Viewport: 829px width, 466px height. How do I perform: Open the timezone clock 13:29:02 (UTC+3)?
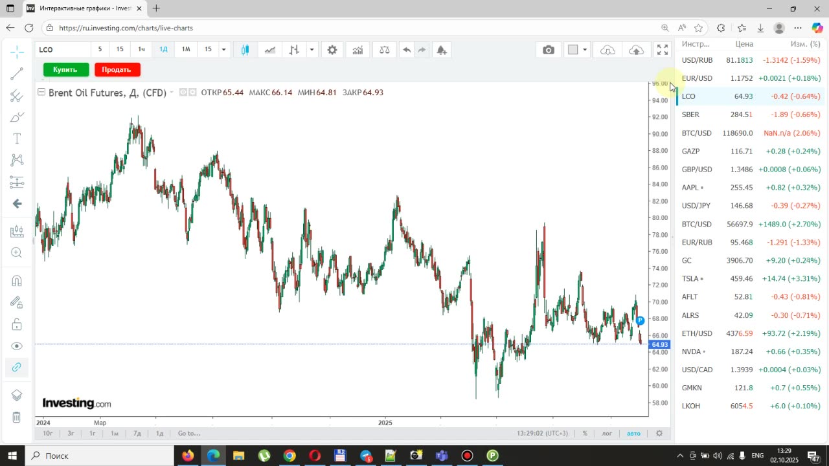tap(543, 433)
